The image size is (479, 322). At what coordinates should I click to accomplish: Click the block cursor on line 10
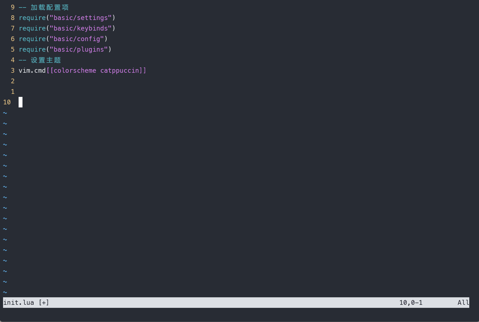[21, 102]
